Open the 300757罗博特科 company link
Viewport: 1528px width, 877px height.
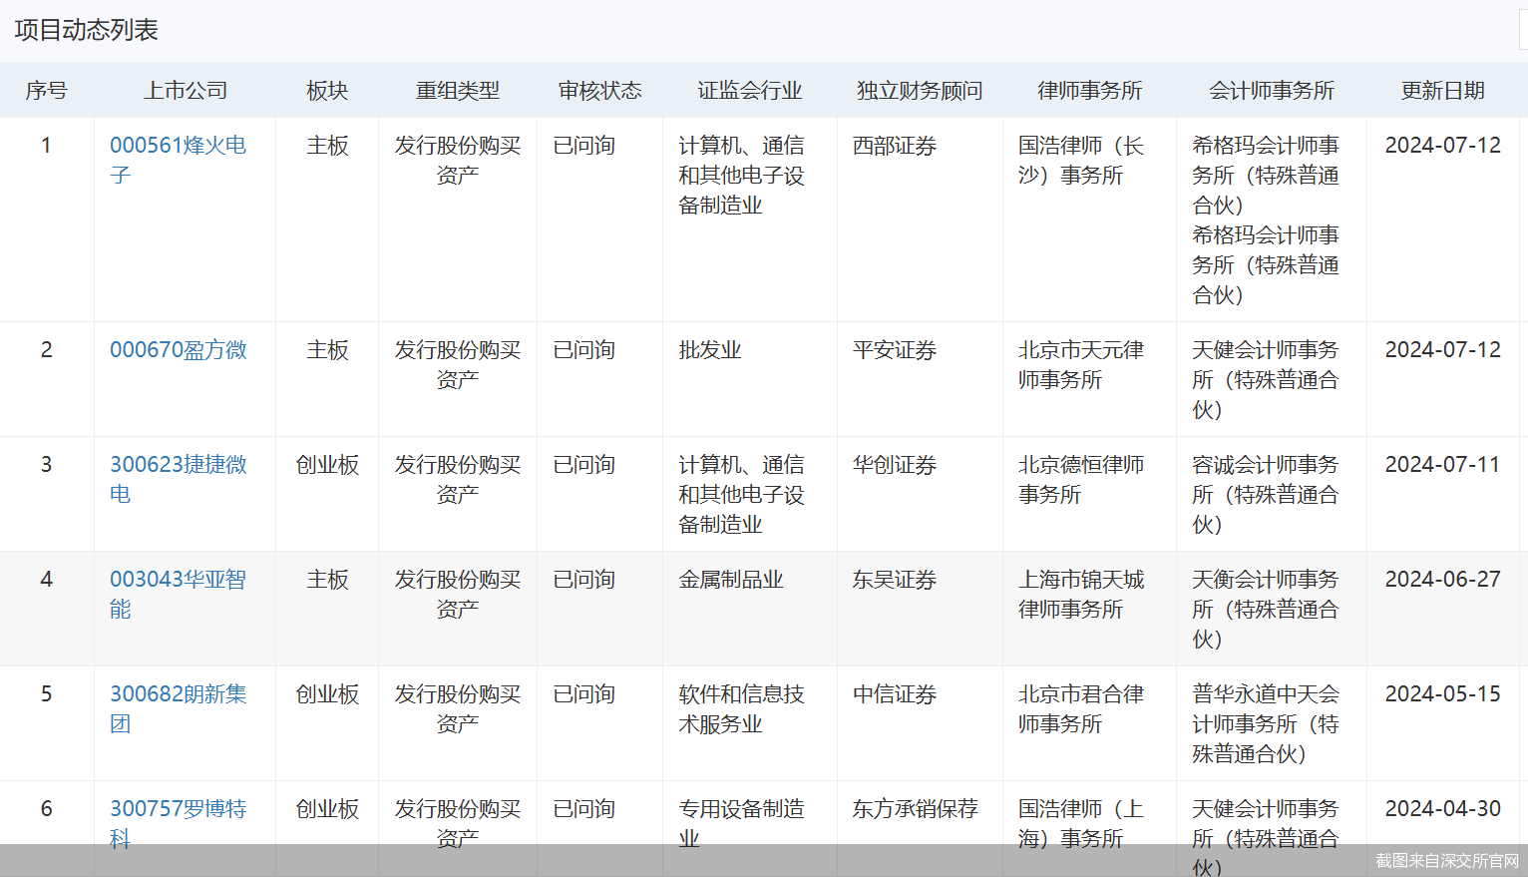pyautogui.click(x=178, y=823)
